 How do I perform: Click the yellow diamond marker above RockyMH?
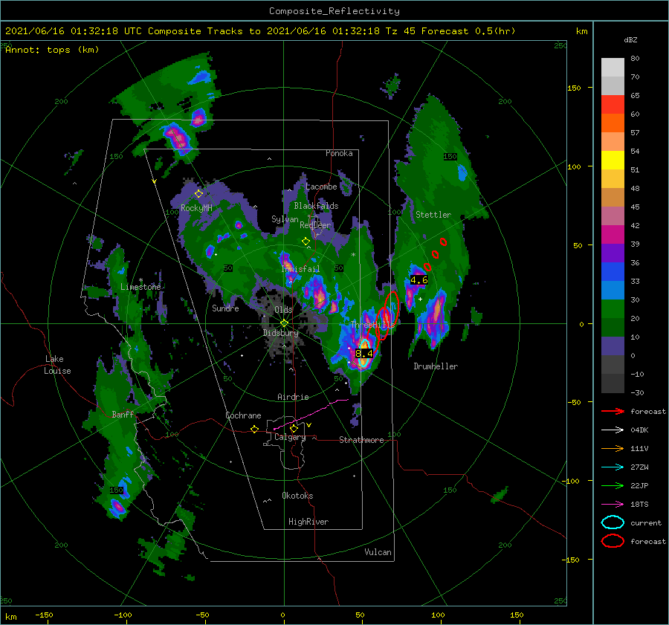click(198, 194)
